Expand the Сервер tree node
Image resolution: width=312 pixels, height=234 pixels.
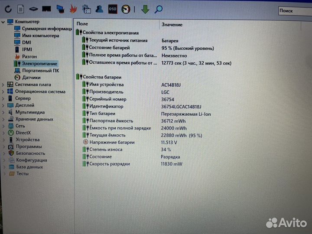[x=3, y=98]
